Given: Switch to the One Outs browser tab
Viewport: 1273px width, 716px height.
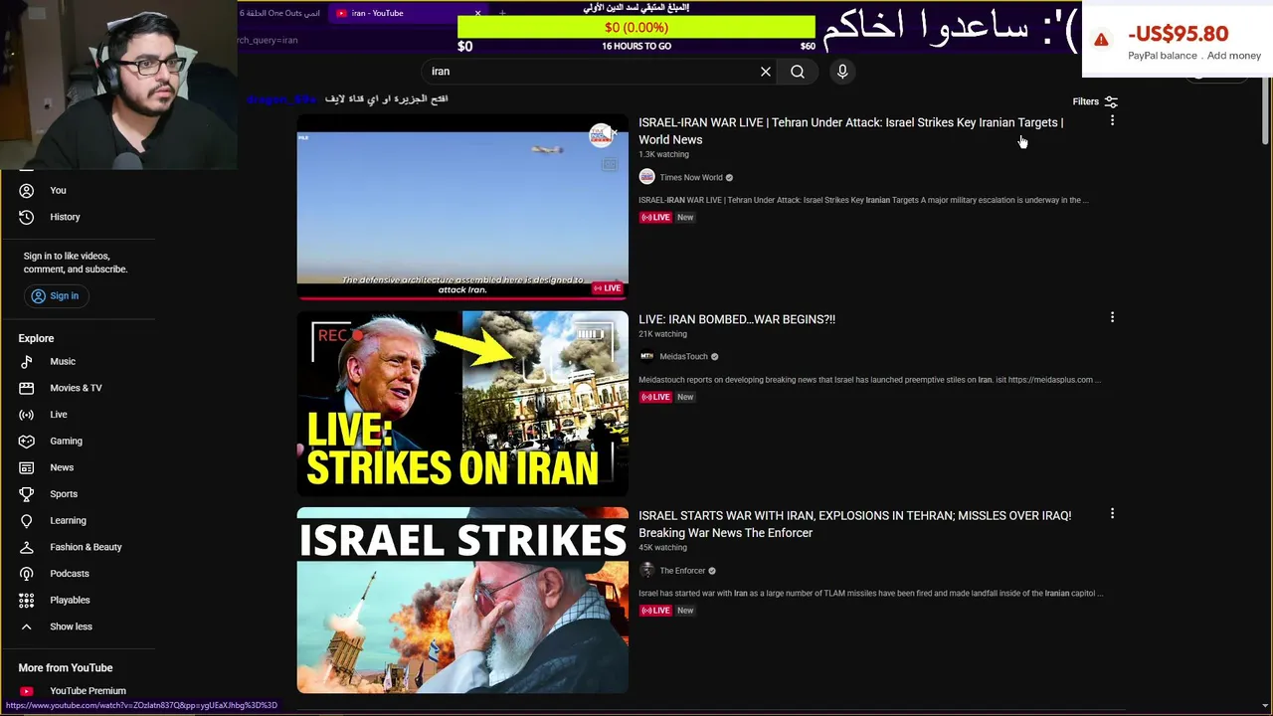Looking at the screenshot, I should (280, 13).
